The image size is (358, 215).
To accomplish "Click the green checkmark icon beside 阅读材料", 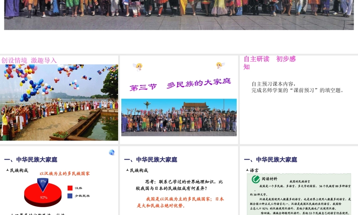I will tap(256, 179).
